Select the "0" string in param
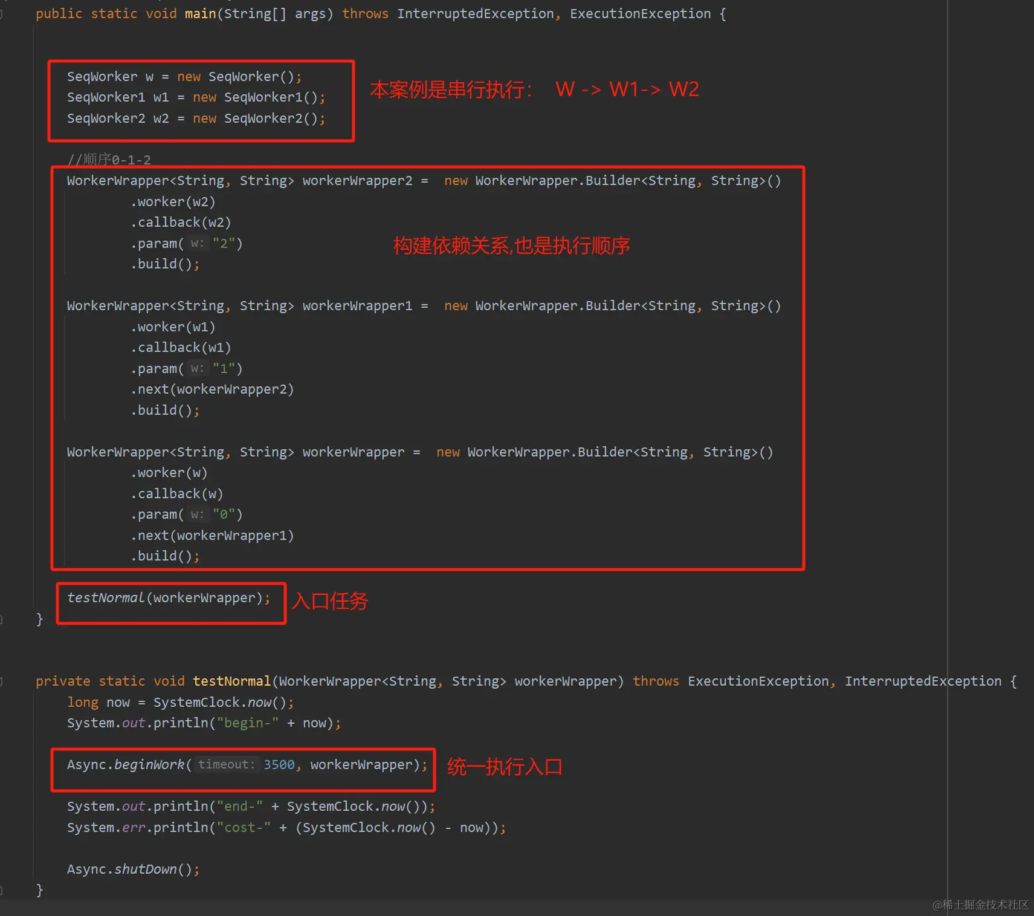This screenshot has width=1034, height=916. [224, 515]
